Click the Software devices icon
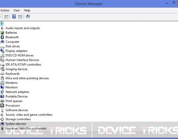This screenshot has height=139, width=178. pyautogui.click(x=2, y=110)
